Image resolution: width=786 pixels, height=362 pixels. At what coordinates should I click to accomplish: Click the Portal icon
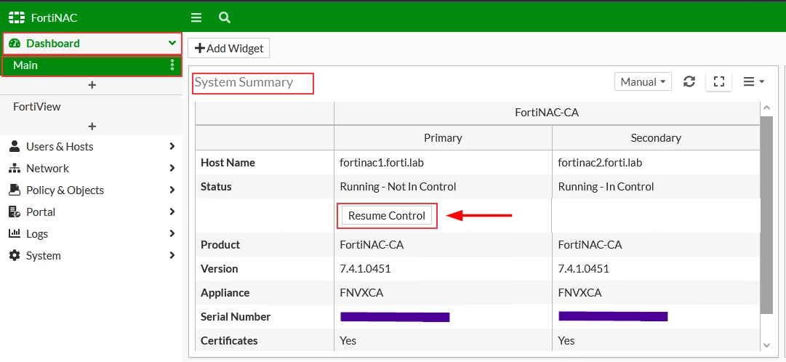(x=15, y=212)
